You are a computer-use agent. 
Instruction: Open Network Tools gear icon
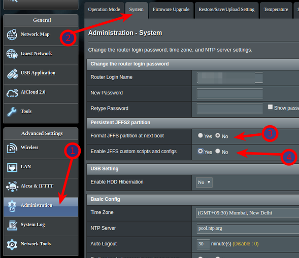pos(12,245)
